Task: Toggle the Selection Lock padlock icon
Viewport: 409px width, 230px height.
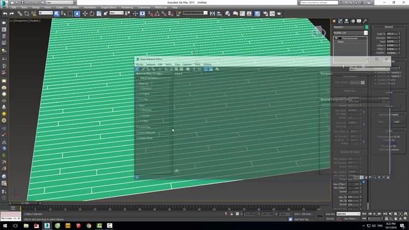Action: pyautogui.click(x=231, y=214)
